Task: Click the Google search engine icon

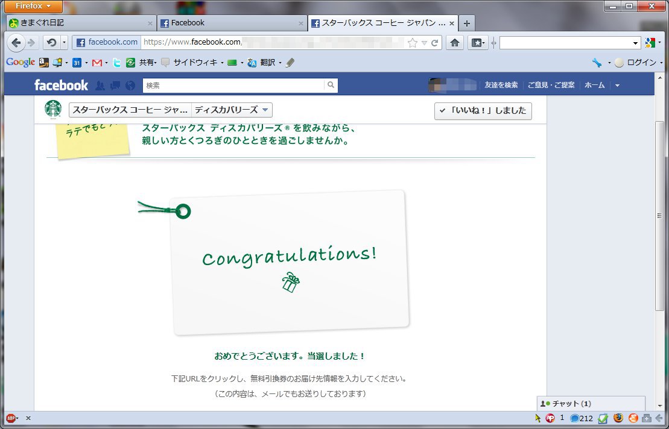Action: tap(650, 43)
